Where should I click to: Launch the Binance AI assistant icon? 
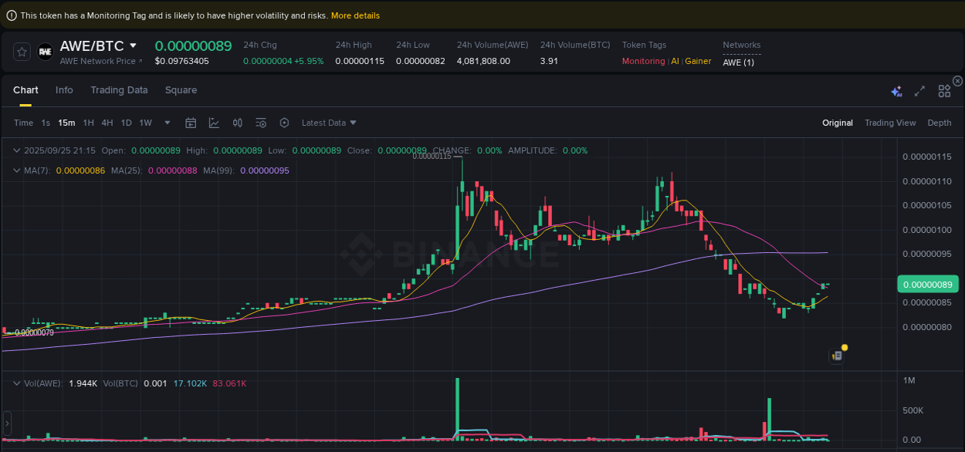coord(896,90)
